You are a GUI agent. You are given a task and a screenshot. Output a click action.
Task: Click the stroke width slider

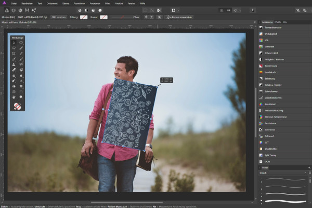point(121,17)
